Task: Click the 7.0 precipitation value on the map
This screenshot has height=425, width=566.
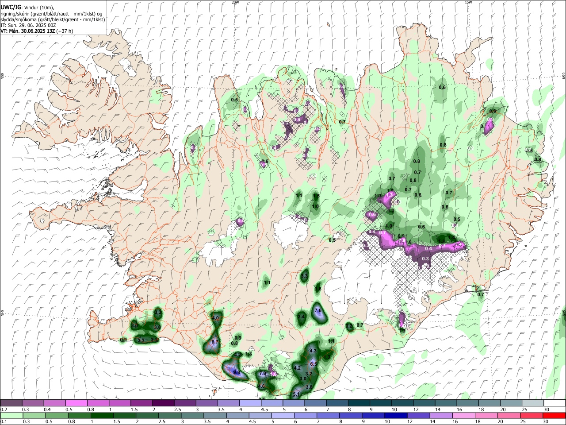Action: (x=263, y=374)
